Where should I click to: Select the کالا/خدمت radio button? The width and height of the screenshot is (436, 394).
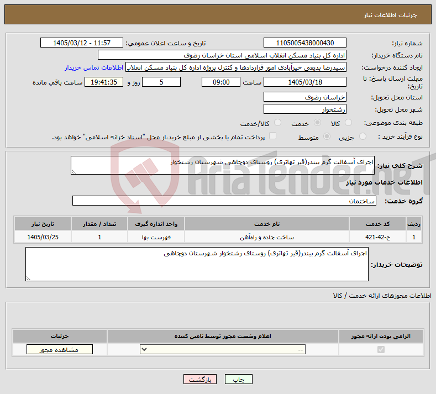coord(277,123)
